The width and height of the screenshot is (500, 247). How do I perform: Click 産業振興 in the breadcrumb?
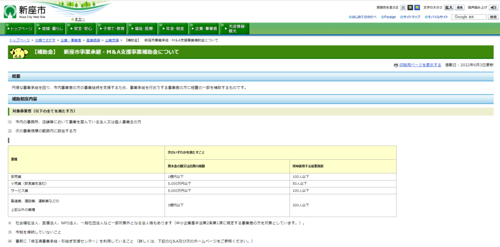coord(93,40)
